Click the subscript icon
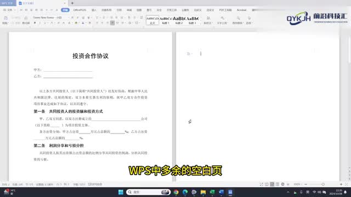This screenshot has width=351, height=197. click(64, 23)
